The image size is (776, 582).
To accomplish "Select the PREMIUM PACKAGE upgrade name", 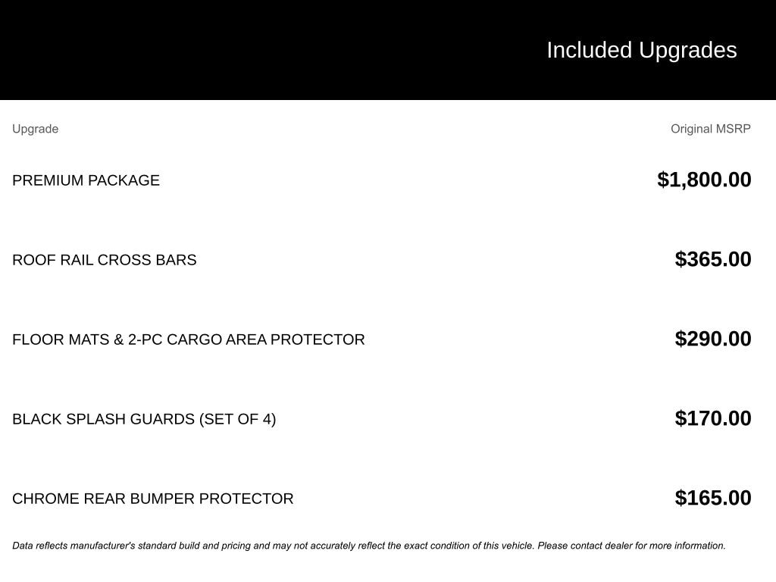I will pyautogui.click(x=86, y=180).
